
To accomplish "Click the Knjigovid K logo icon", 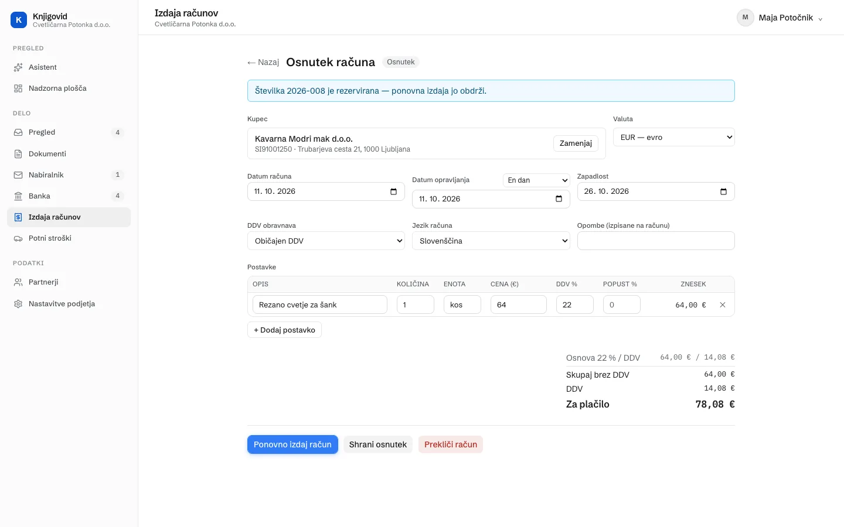I will pos(19,20).
